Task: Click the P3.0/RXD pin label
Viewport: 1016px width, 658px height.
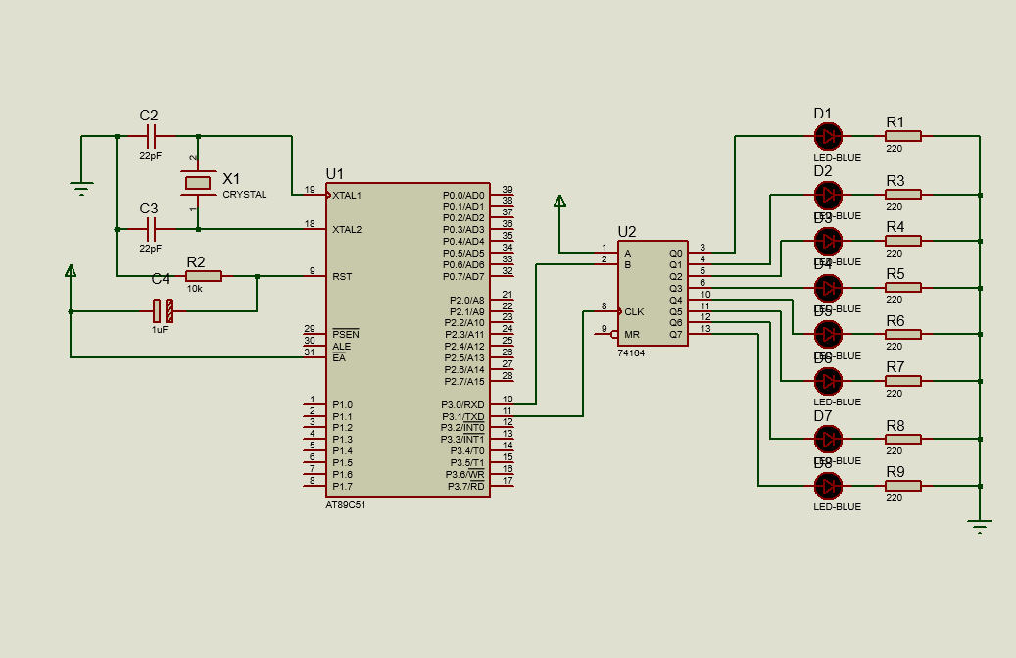Action: click(x=462, y=404)
